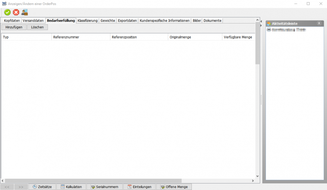Click the Aktivitätsleiste cube icon
Screen dimensions: 327x190
(269, 24)
